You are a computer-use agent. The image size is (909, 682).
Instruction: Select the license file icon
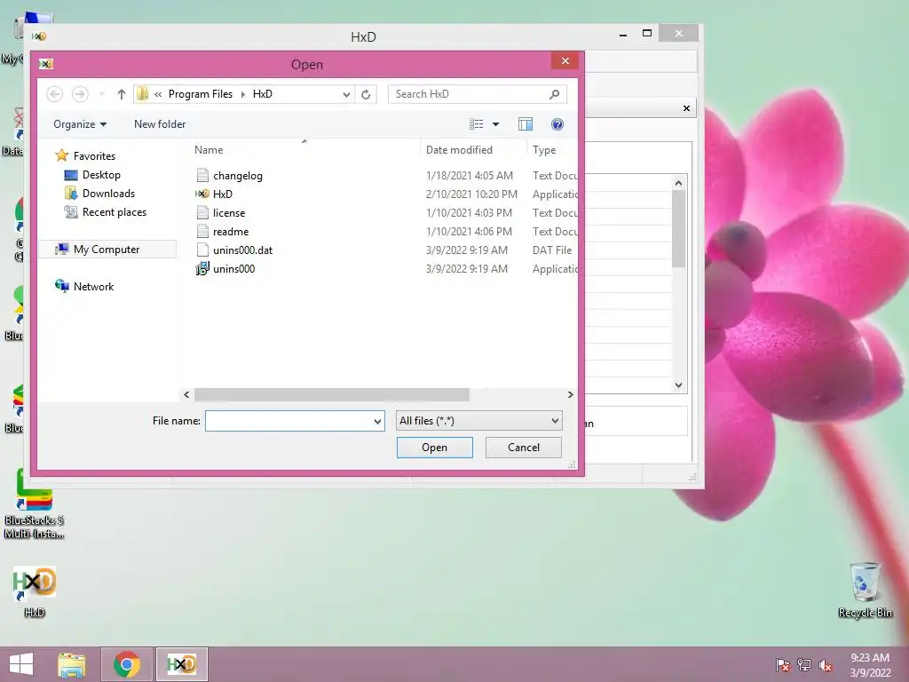click(202, 212)
